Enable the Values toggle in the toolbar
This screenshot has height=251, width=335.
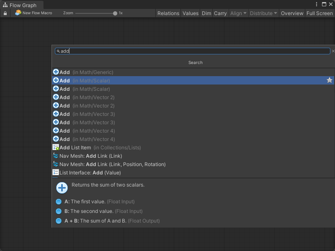(191, 13)
